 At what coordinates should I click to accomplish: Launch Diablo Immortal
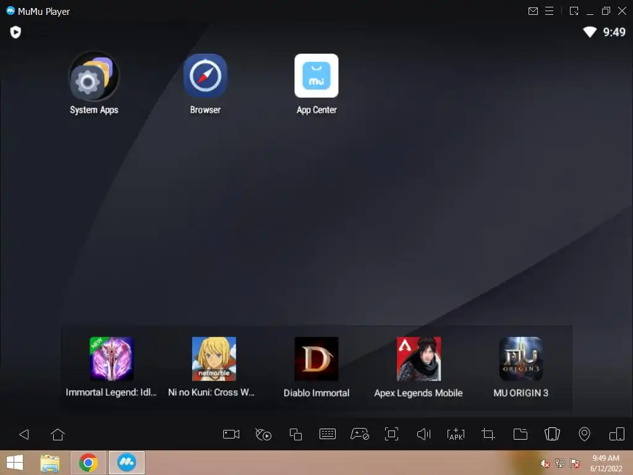point(316,359)
